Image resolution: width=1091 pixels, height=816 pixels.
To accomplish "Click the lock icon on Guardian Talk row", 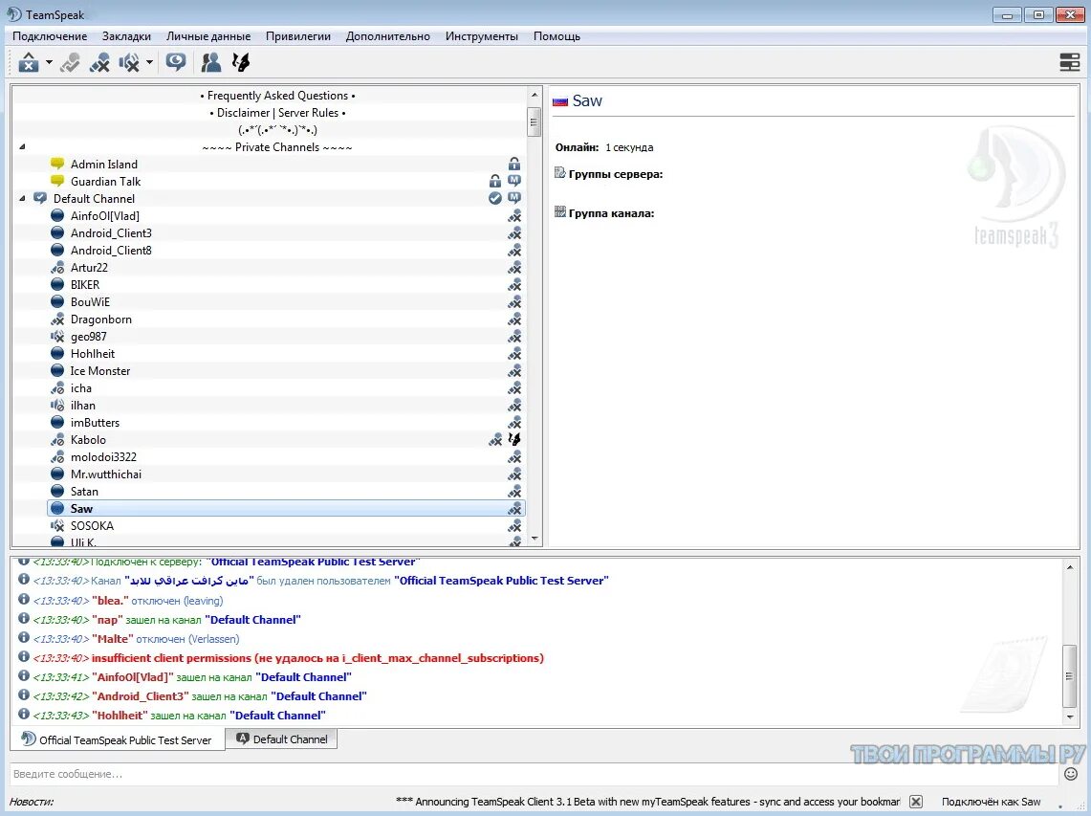I will (x=494, y=181).
